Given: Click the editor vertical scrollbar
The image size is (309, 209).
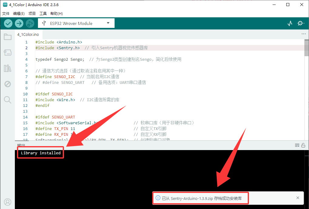Looking at the screenshot, I should pos(307,47).
